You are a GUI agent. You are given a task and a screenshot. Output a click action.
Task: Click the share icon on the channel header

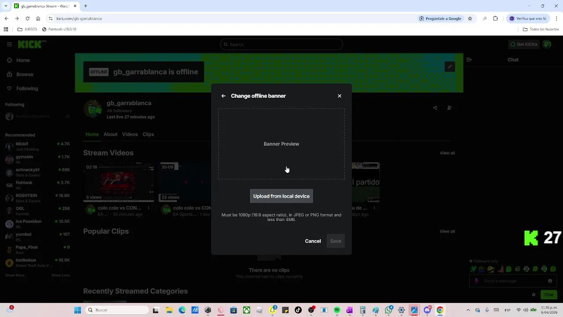[435, 108]
